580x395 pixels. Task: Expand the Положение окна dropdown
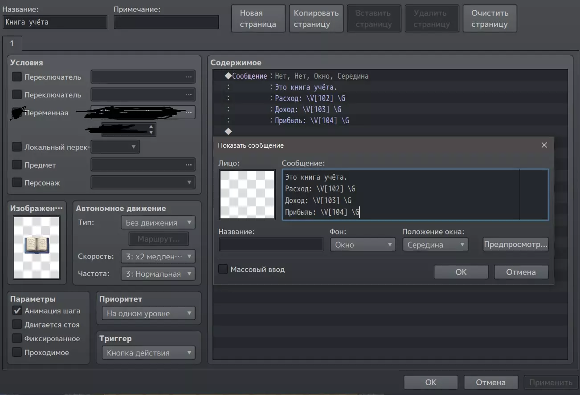435,245
